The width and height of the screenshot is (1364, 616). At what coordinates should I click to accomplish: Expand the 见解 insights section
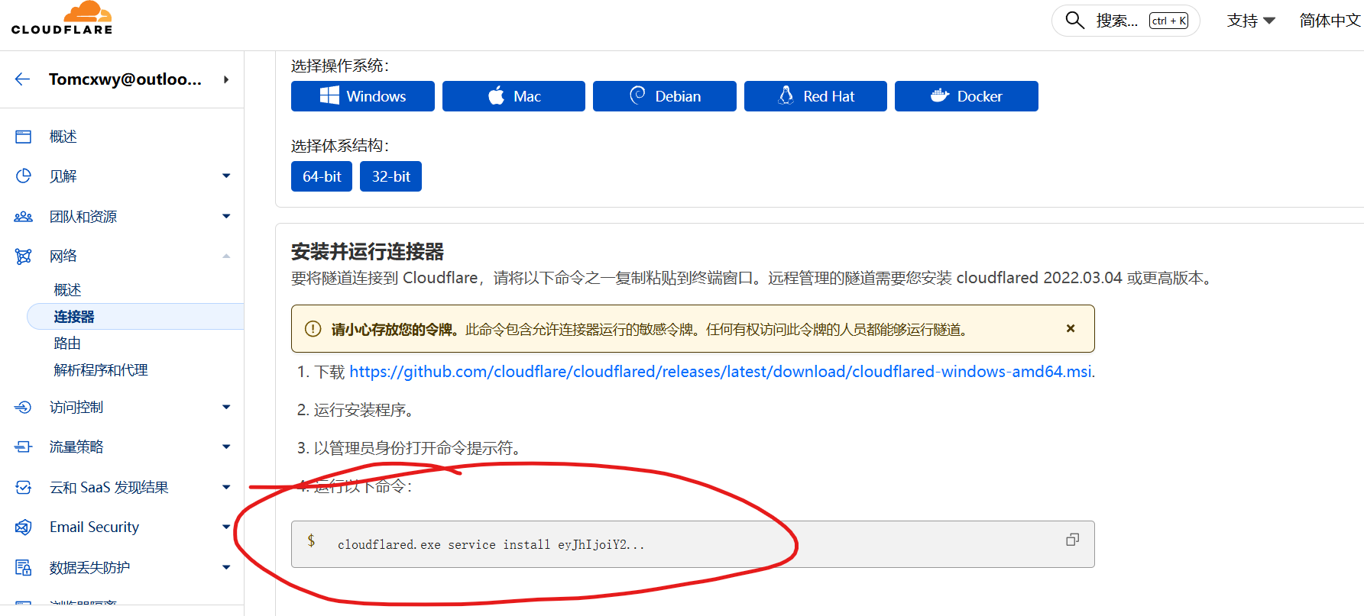click(x=226, y=176)
